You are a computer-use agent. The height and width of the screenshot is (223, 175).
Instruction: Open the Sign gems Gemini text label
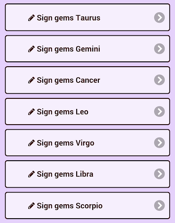click(x=68, y=49)
